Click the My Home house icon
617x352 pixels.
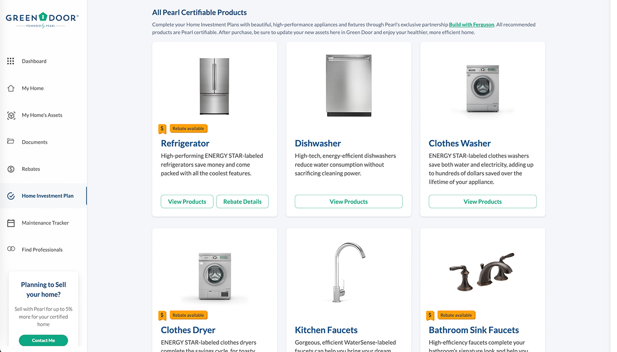[10, 88]
